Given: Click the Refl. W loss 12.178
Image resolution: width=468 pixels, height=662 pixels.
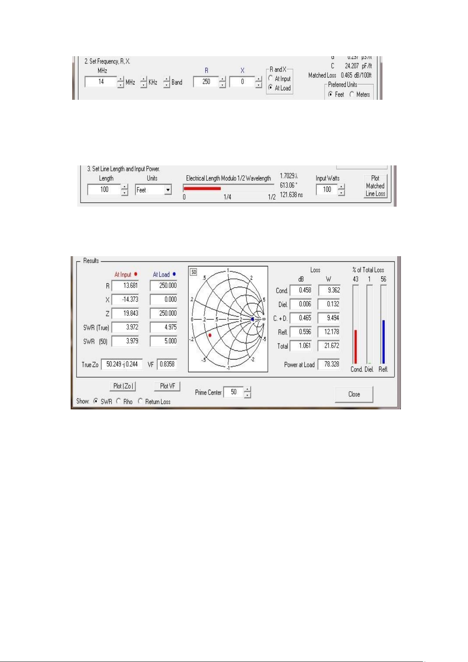Looking at the screenshot, I should pyautogui.click(x=329, y=332).
